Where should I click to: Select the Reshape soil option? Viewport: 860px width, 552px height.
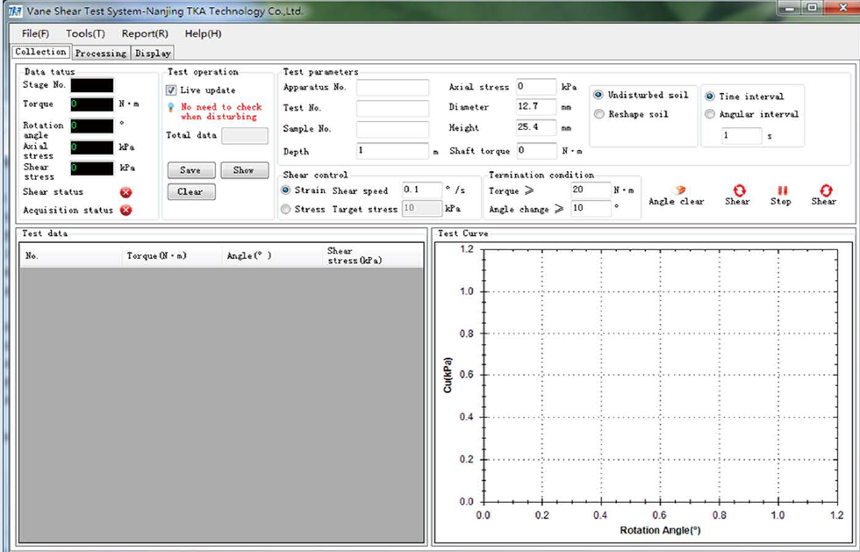pos(599,115)
